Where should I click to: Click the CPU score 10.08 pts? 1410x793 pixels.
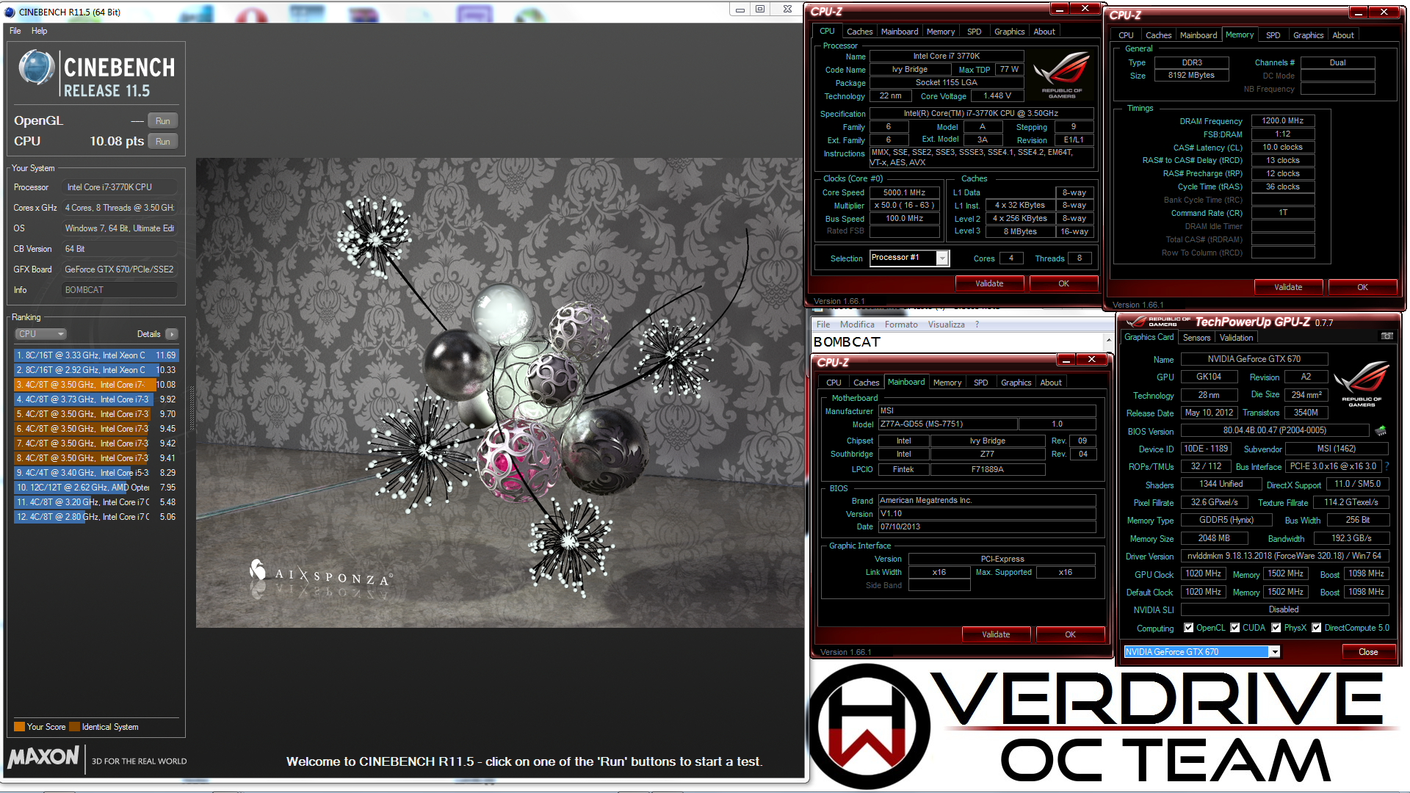tap(117, 141)
